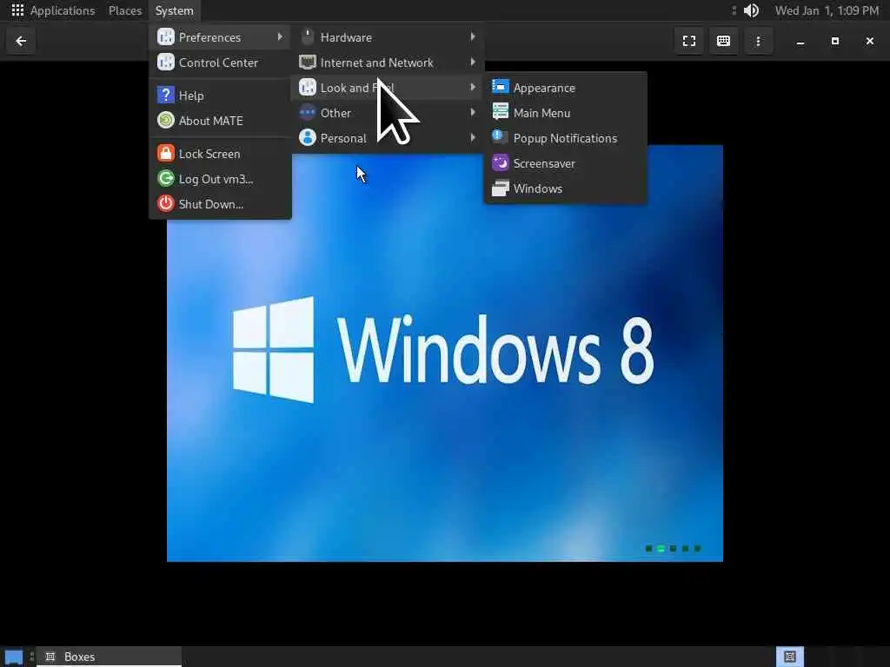Choose Shut Down...
The height and width of the screenshot is (667, 890).
click(220, 203)
